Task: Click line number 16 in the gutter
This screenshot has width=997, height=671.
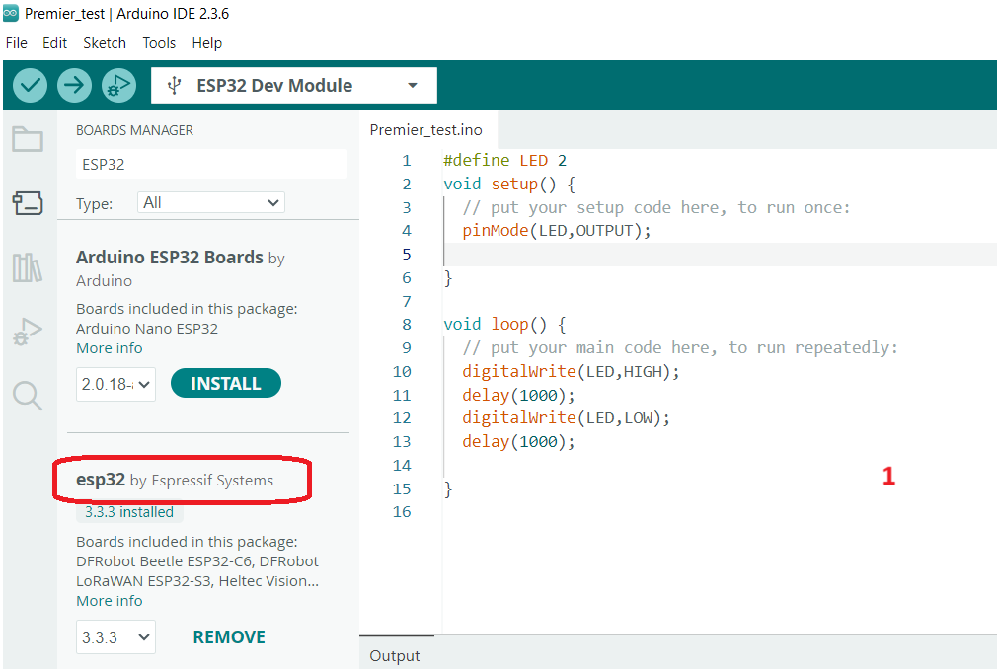Action: pos(402,512)
